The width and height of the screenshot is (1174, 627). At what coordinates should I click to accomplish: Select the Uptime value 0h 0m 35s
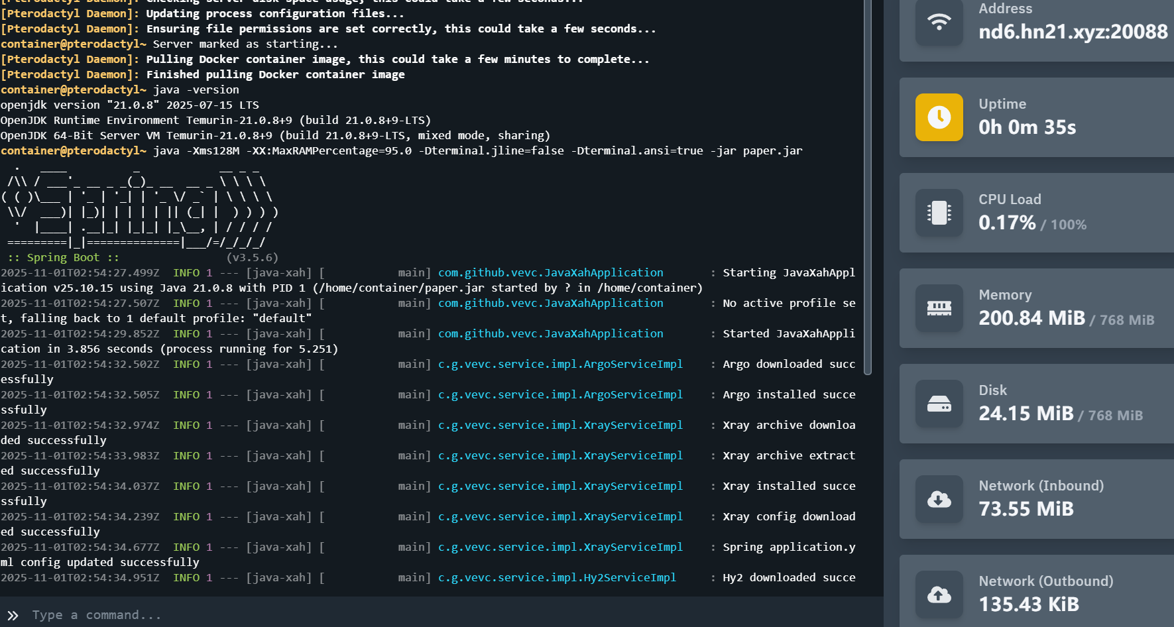coord(1027,127)
